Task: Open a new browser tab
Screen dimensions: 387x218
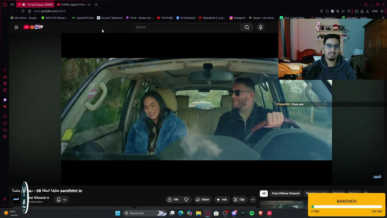Action: click(96, 5)
